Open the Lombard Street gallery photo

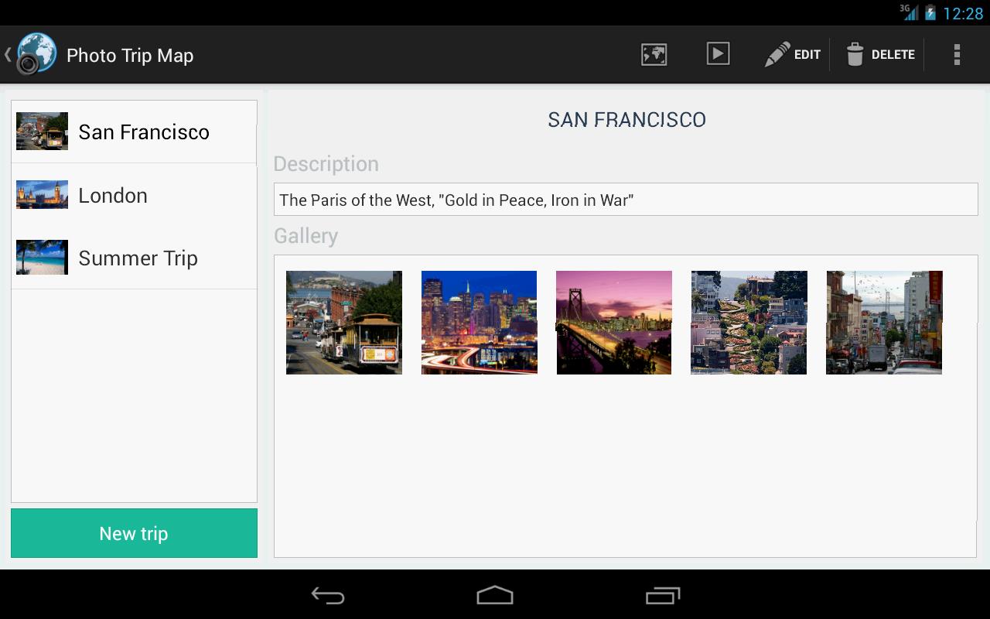point(749,323)
